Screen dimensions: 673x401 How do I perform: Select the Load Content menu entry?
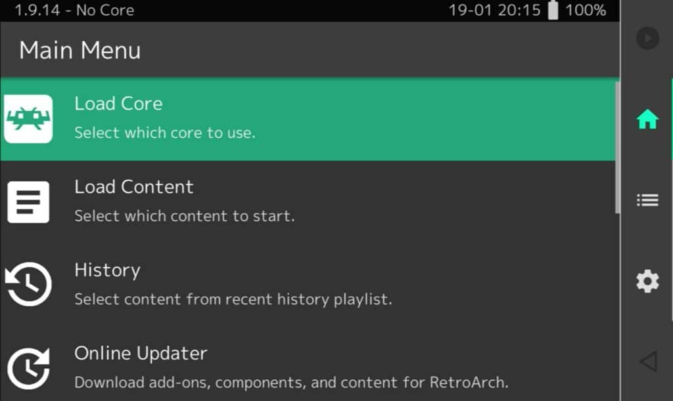308,201
